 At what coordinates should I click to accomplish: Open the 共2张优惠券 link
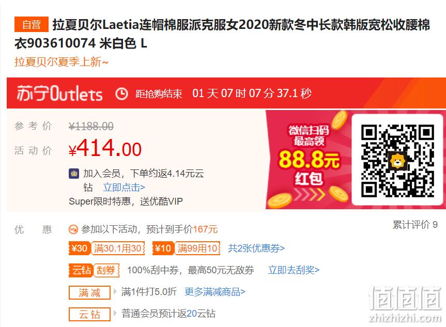click(x=256, y=248)
